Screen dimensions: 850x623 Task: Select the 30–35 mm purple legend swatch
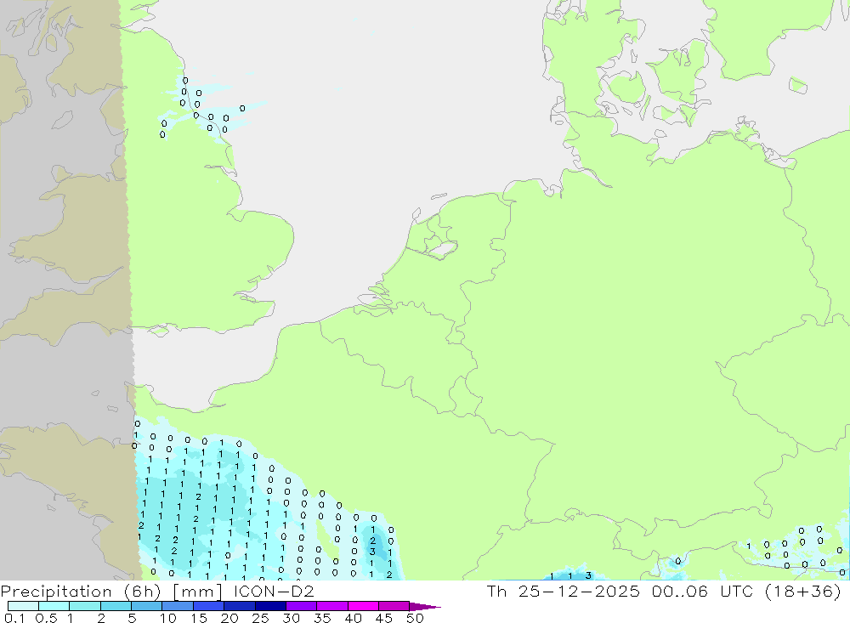pyautogui.click(x=302, y=606)
